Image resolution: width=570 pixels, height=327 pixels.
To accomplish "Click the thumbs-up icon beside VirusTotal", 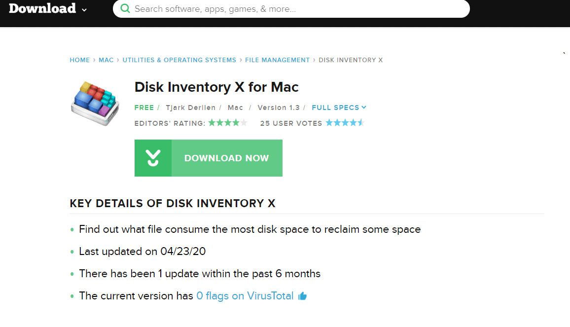I will (302, 296).
